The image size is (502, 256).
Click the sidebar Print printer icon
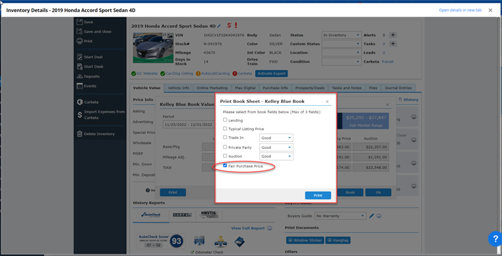(x=79, y=41)
